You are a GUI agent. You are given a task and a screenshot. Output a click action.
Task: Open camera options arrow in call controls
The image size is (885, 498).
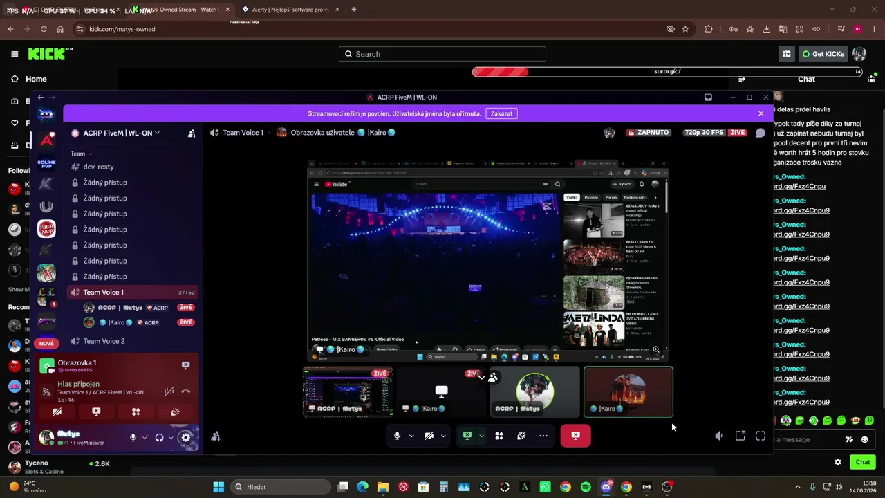pyautogui.click(x=443, y=436)
